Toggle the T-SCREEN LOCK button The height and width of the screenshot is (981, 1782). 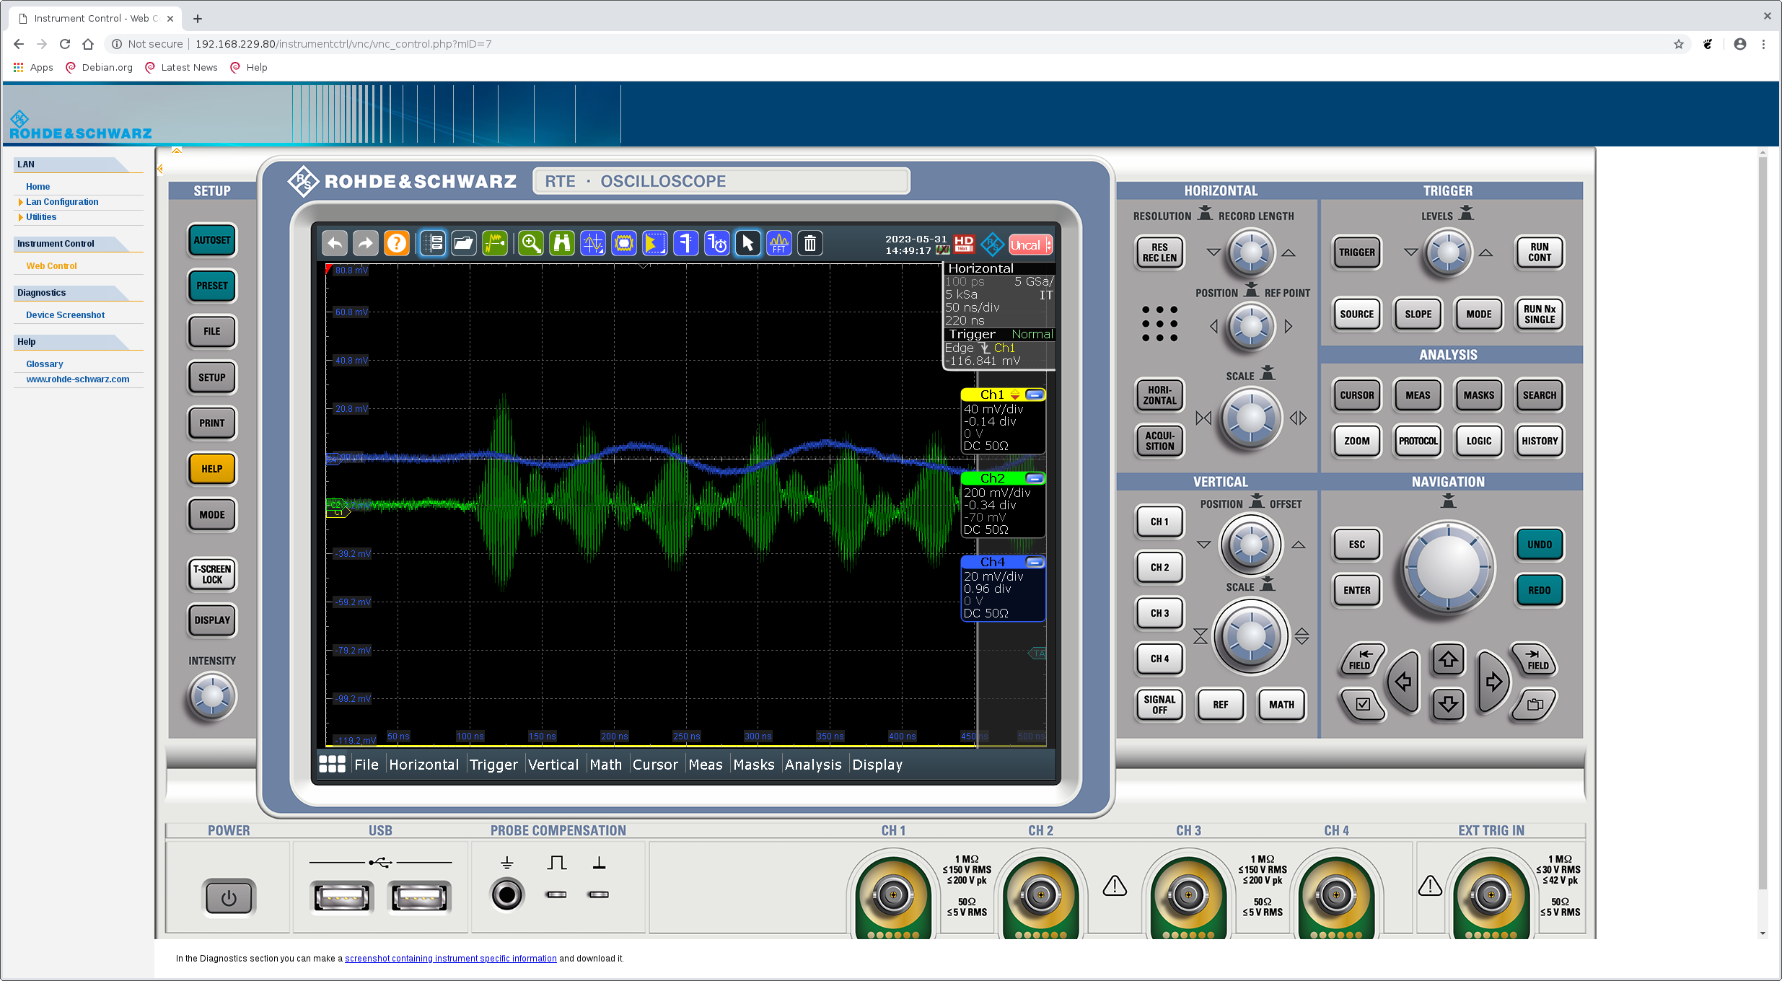point(212,574)
